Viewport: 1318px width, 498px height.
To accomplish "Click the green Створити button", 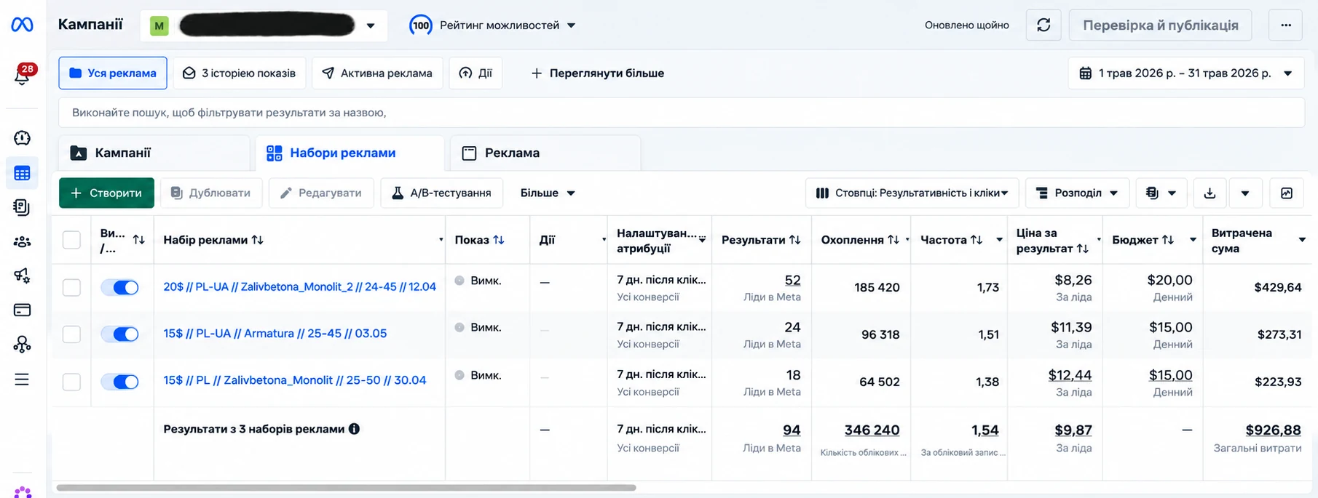I will tap(106, 193).
